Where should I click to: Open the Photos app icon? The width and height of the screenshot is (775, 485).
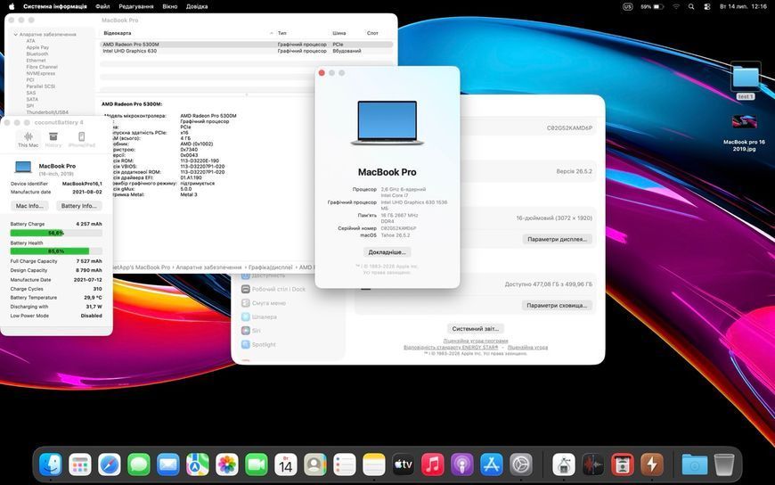[x=227, y=464]
